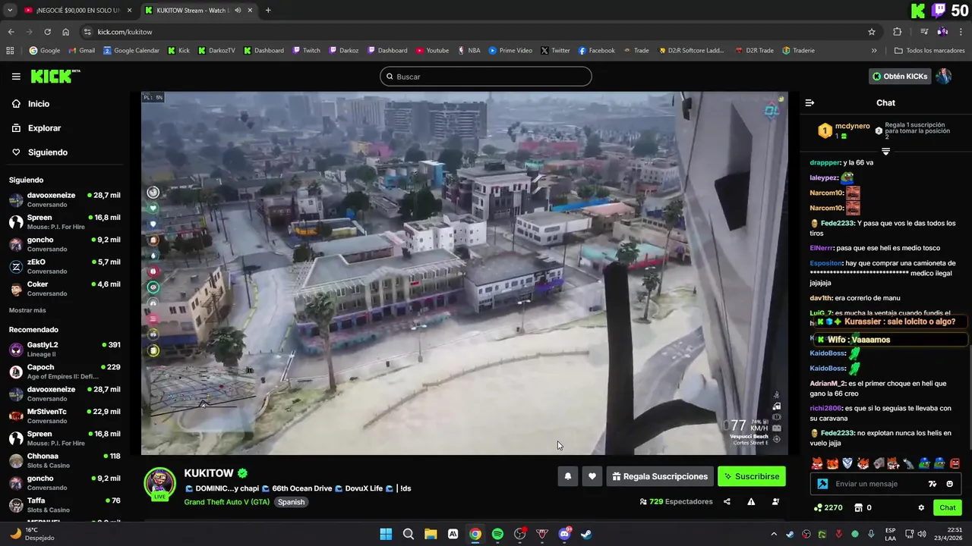Open followed channel zEkO
Viewport: 972px width, 546px height.
(x=65, y=266)
